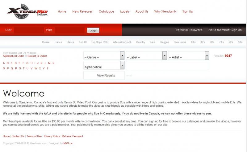Browse the Trance genre
This screenshot has width=247, height=152.
click(x=58, y=42)
